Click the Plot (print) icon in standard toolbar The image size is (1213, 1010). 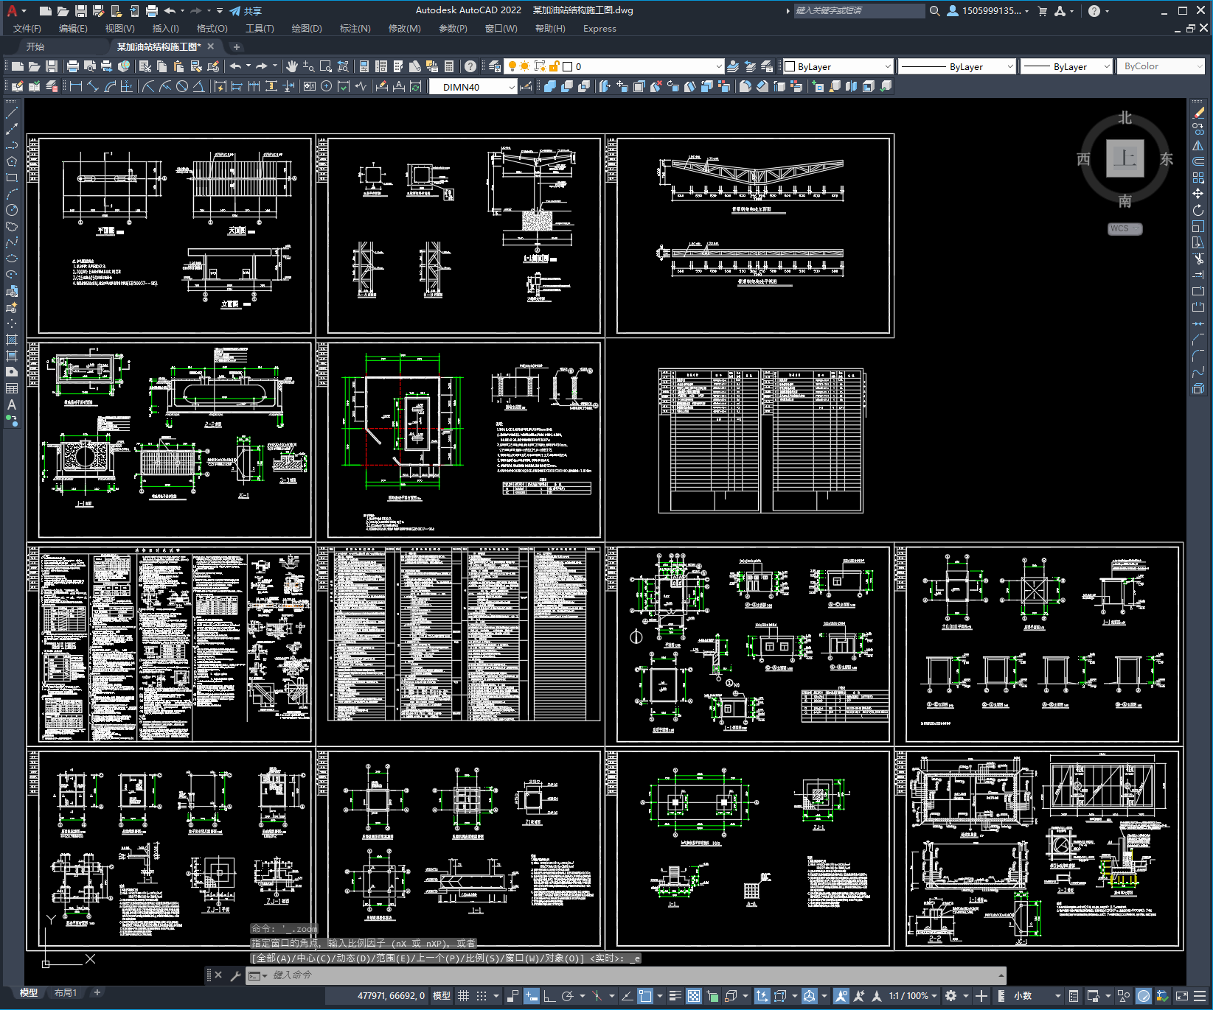pyautogui.click(x=72, y=66)
